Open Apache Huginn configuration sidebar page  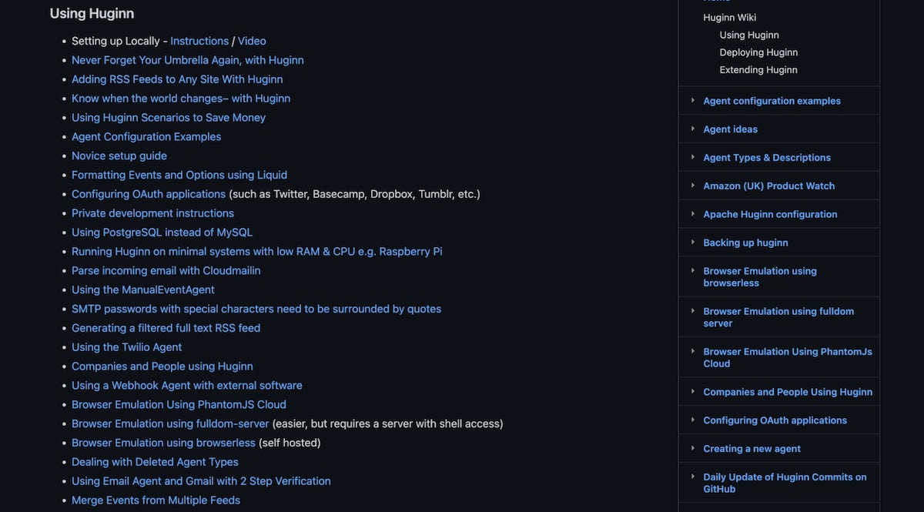(x=770, y=214)
